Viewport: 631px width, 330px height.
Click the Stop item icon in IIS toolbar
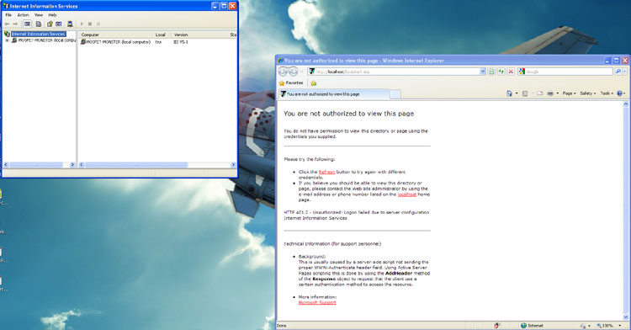90,24
